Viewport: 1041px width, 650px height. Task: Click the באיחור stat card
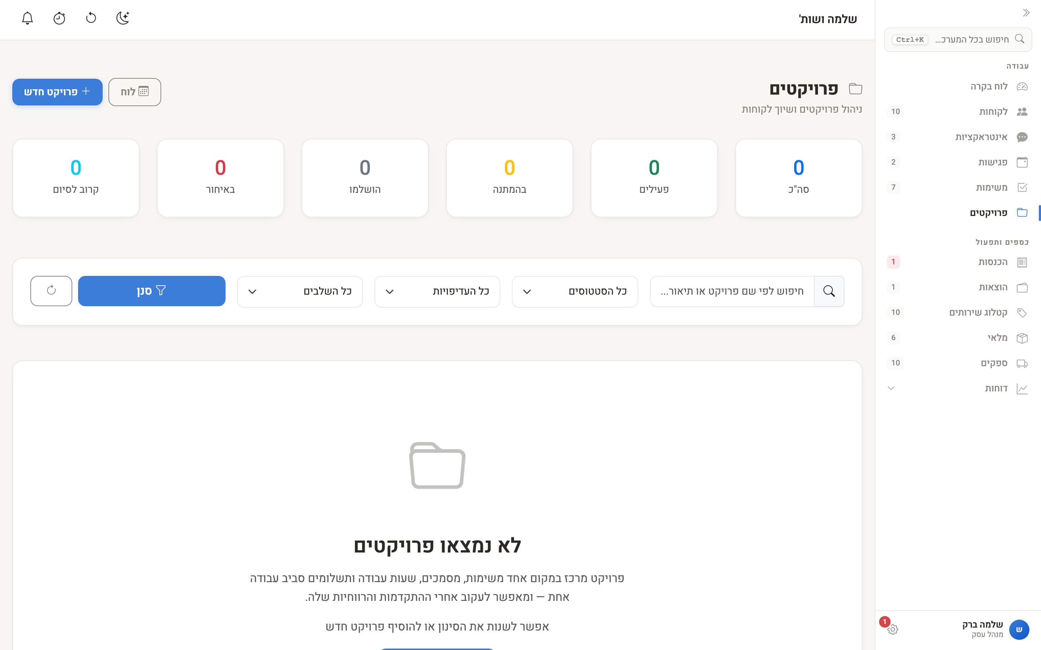(220, 178)
